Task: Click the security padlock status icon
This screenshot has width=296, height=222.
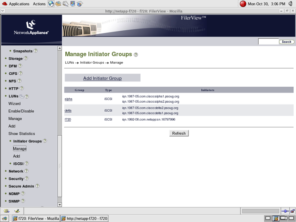Action: tap(292, 211)
